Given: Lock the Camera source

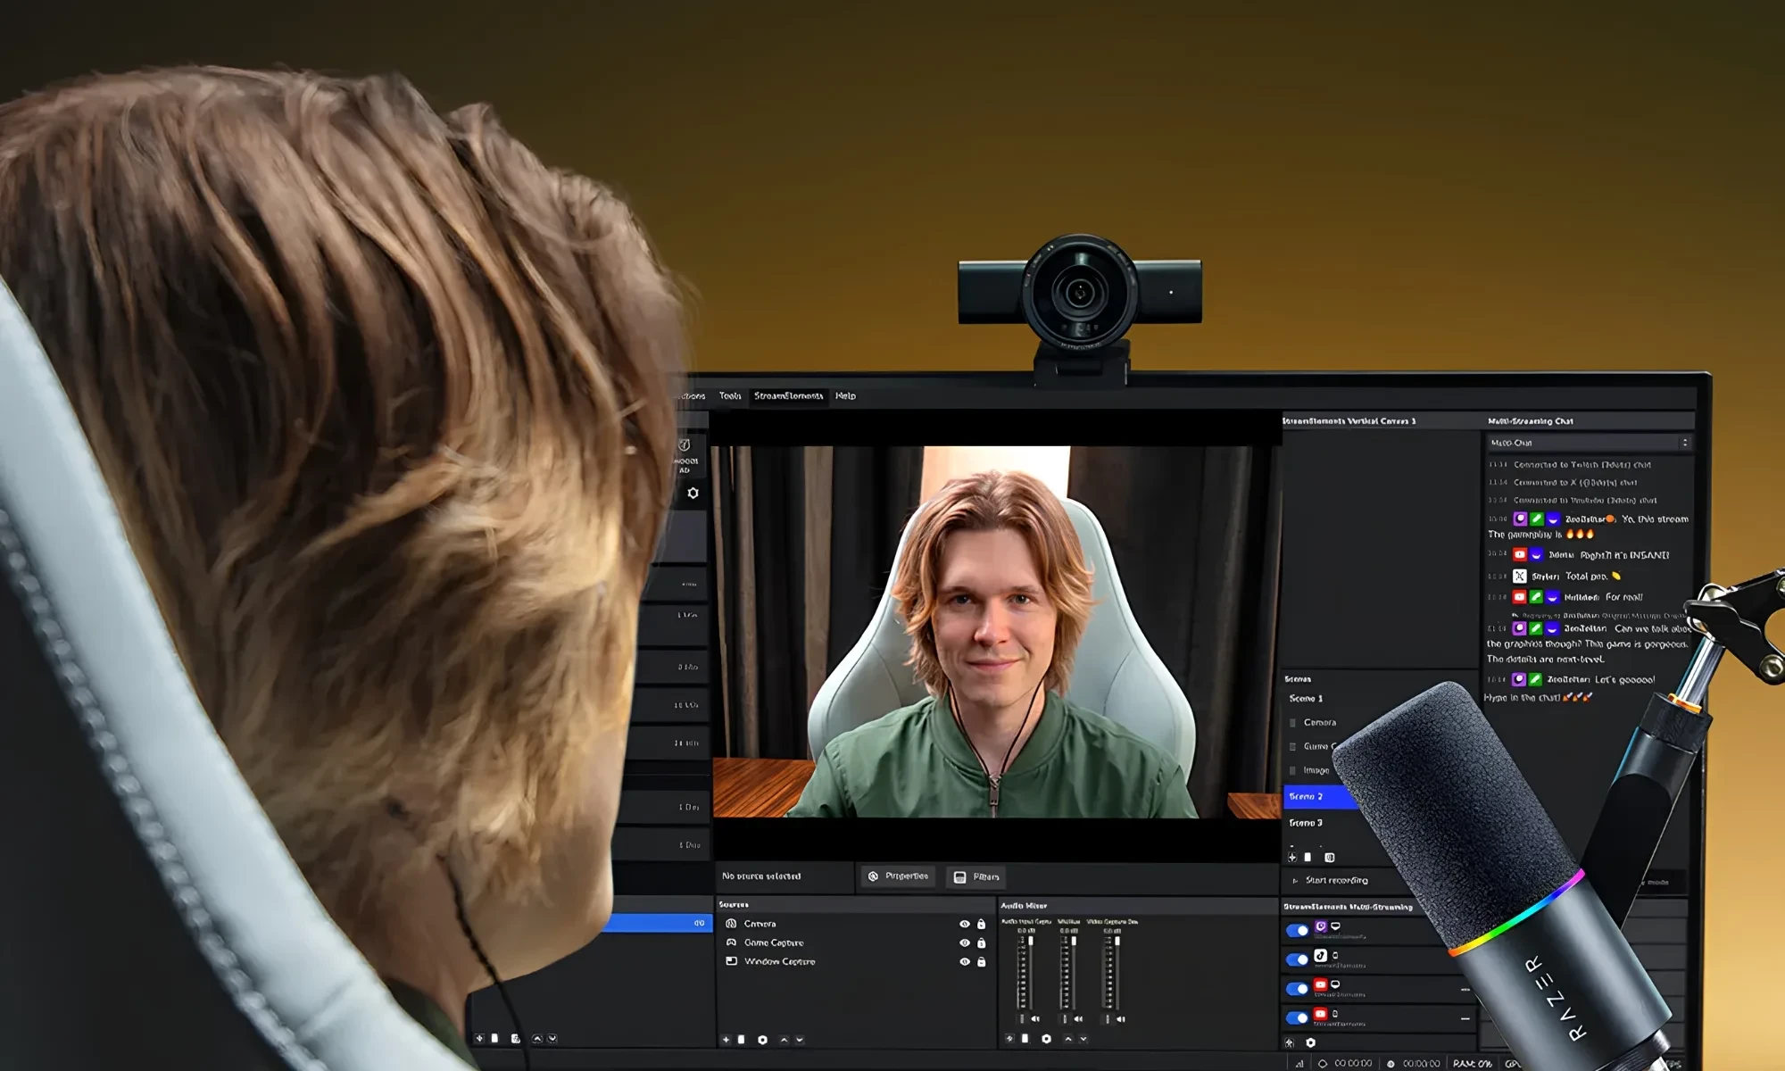Looking at the screenshot, I should [981, 924].
